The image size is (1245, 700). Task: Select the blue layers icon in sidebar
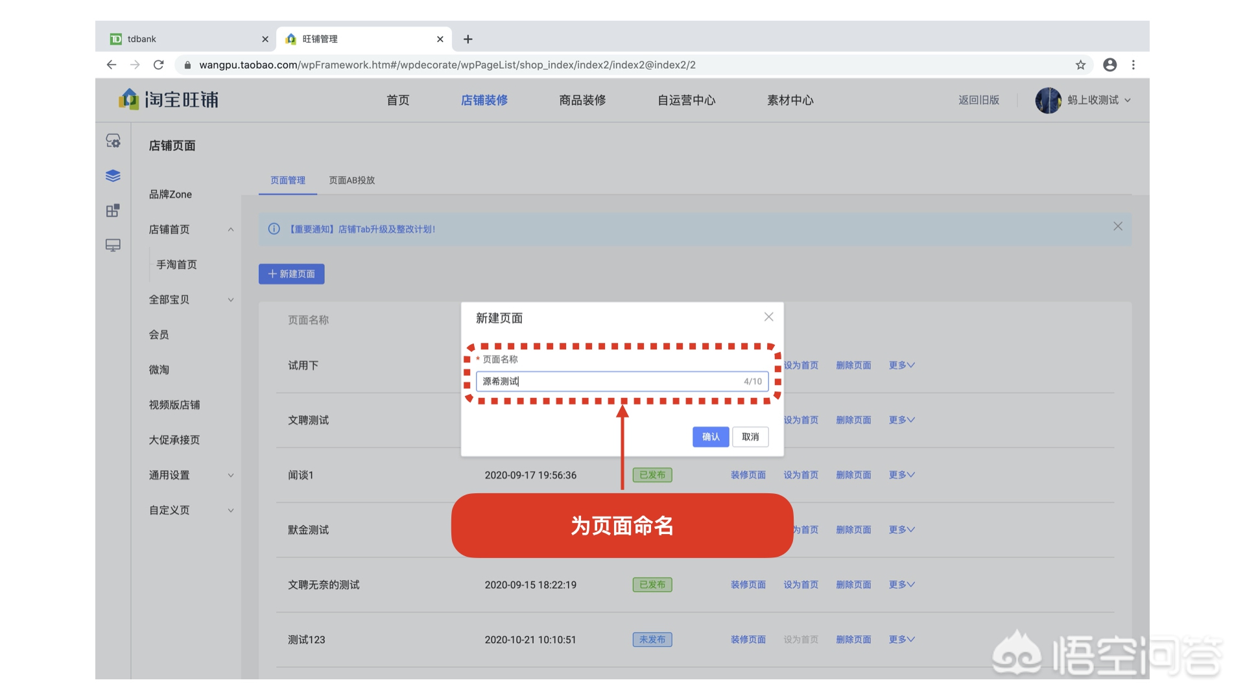(x=113, y=175)
